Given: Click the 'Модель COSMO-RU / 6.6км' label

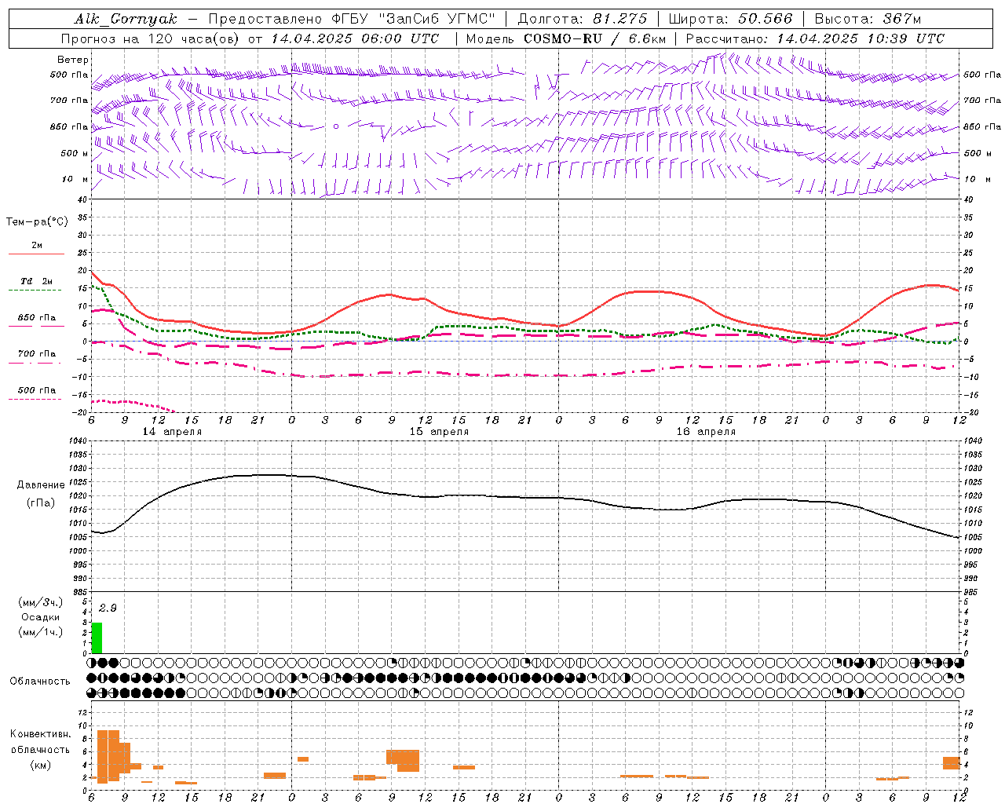Looking at the screenshot, I should [566, 38].
